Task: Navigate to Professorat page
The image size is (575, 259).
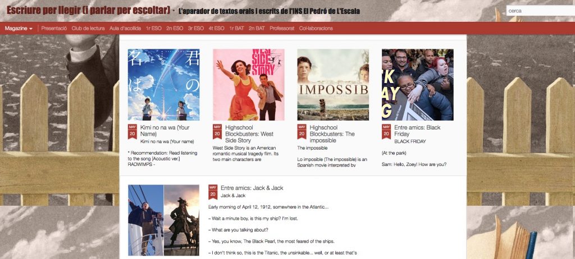Action: tap(282, 28)
